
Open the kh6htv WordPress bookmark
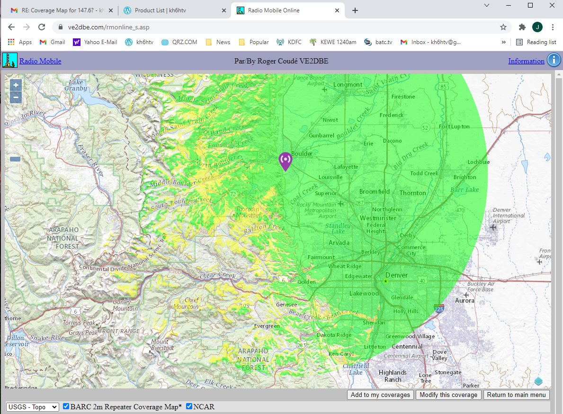(x=139, y=42)
